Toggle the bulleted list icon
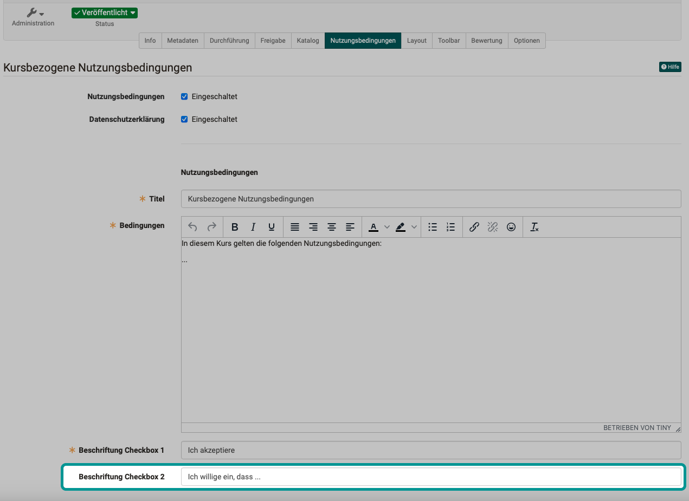Screen dimensions: 689x501 pyautogui.click(x=432, y=227)
